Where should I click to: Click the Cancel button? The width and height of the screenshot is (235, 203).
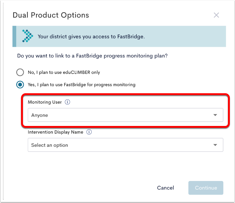165,188
